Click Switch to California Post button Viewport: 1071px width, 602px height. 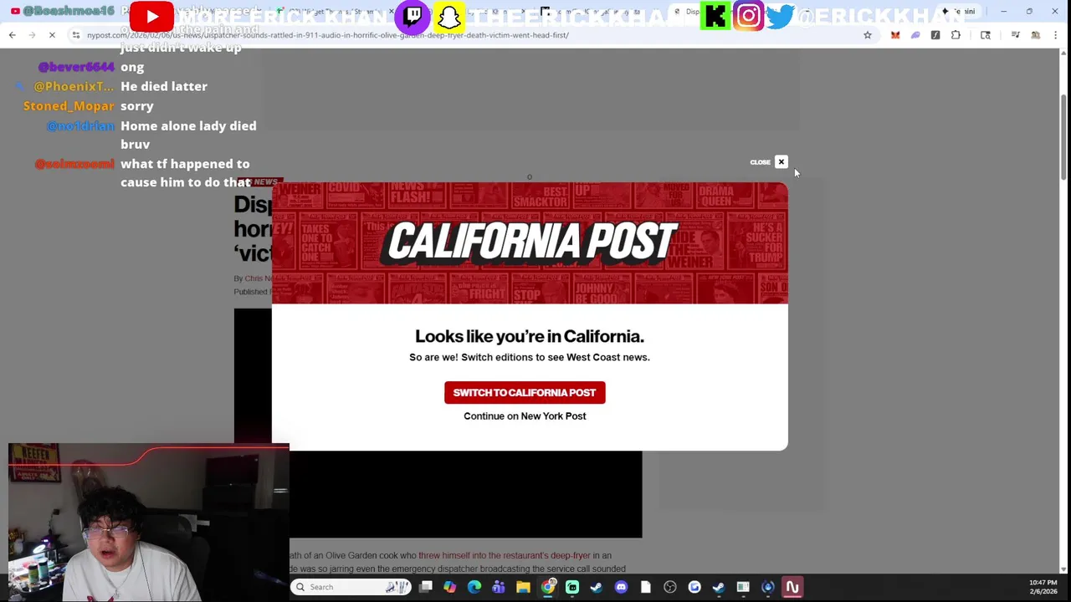coord(525,393)
